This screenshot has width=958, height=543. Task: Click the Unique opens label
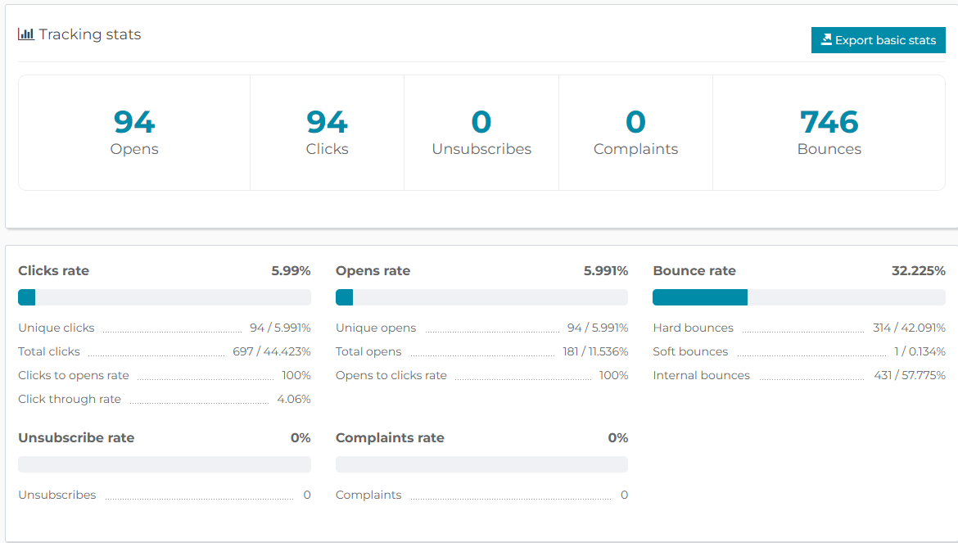point(376,328)
